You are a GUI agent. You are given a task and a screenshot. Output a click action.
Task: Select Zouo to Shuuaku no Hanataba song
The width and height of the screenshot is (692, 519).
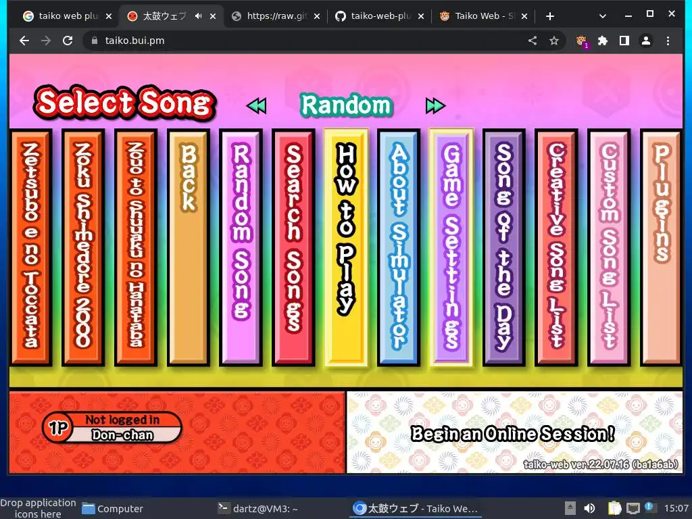(x=135, y=247)
